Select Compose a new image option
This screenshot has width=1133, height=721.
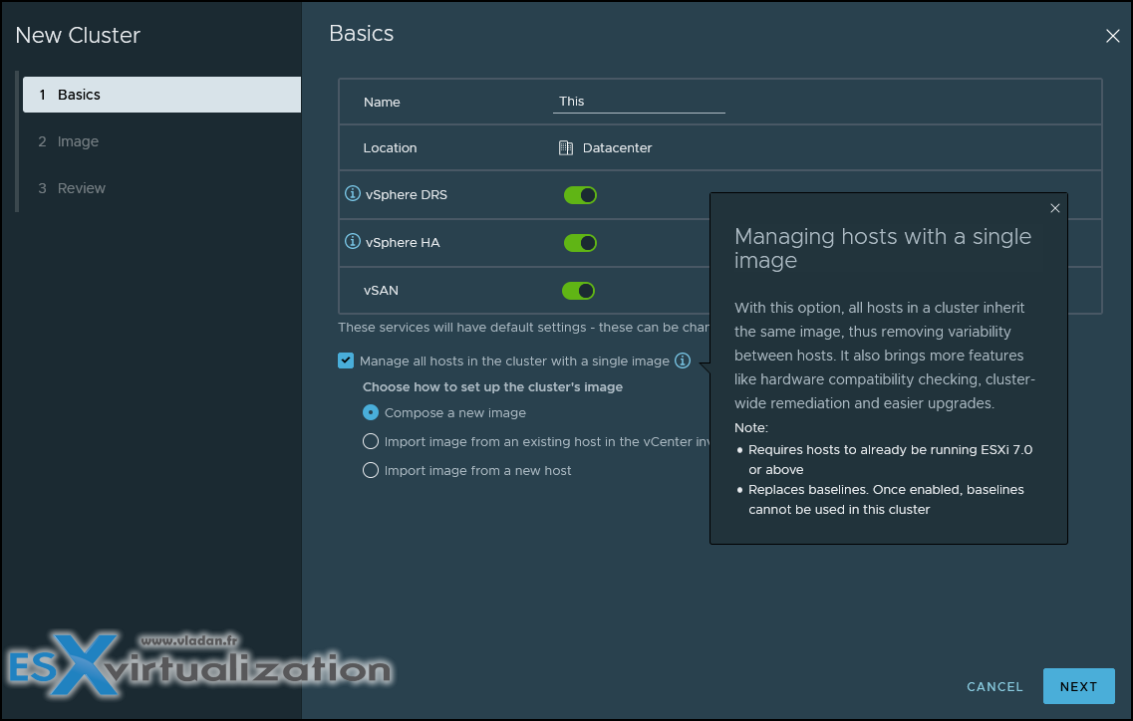371,412
